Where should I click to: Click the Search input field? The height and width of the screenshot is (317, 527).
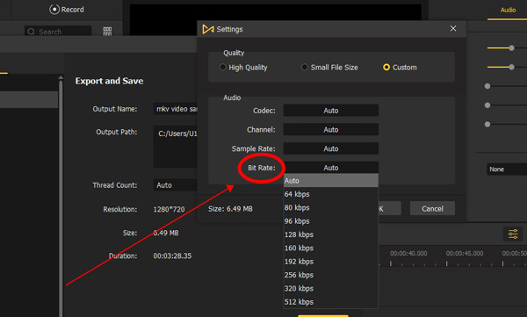coord(58,32)
